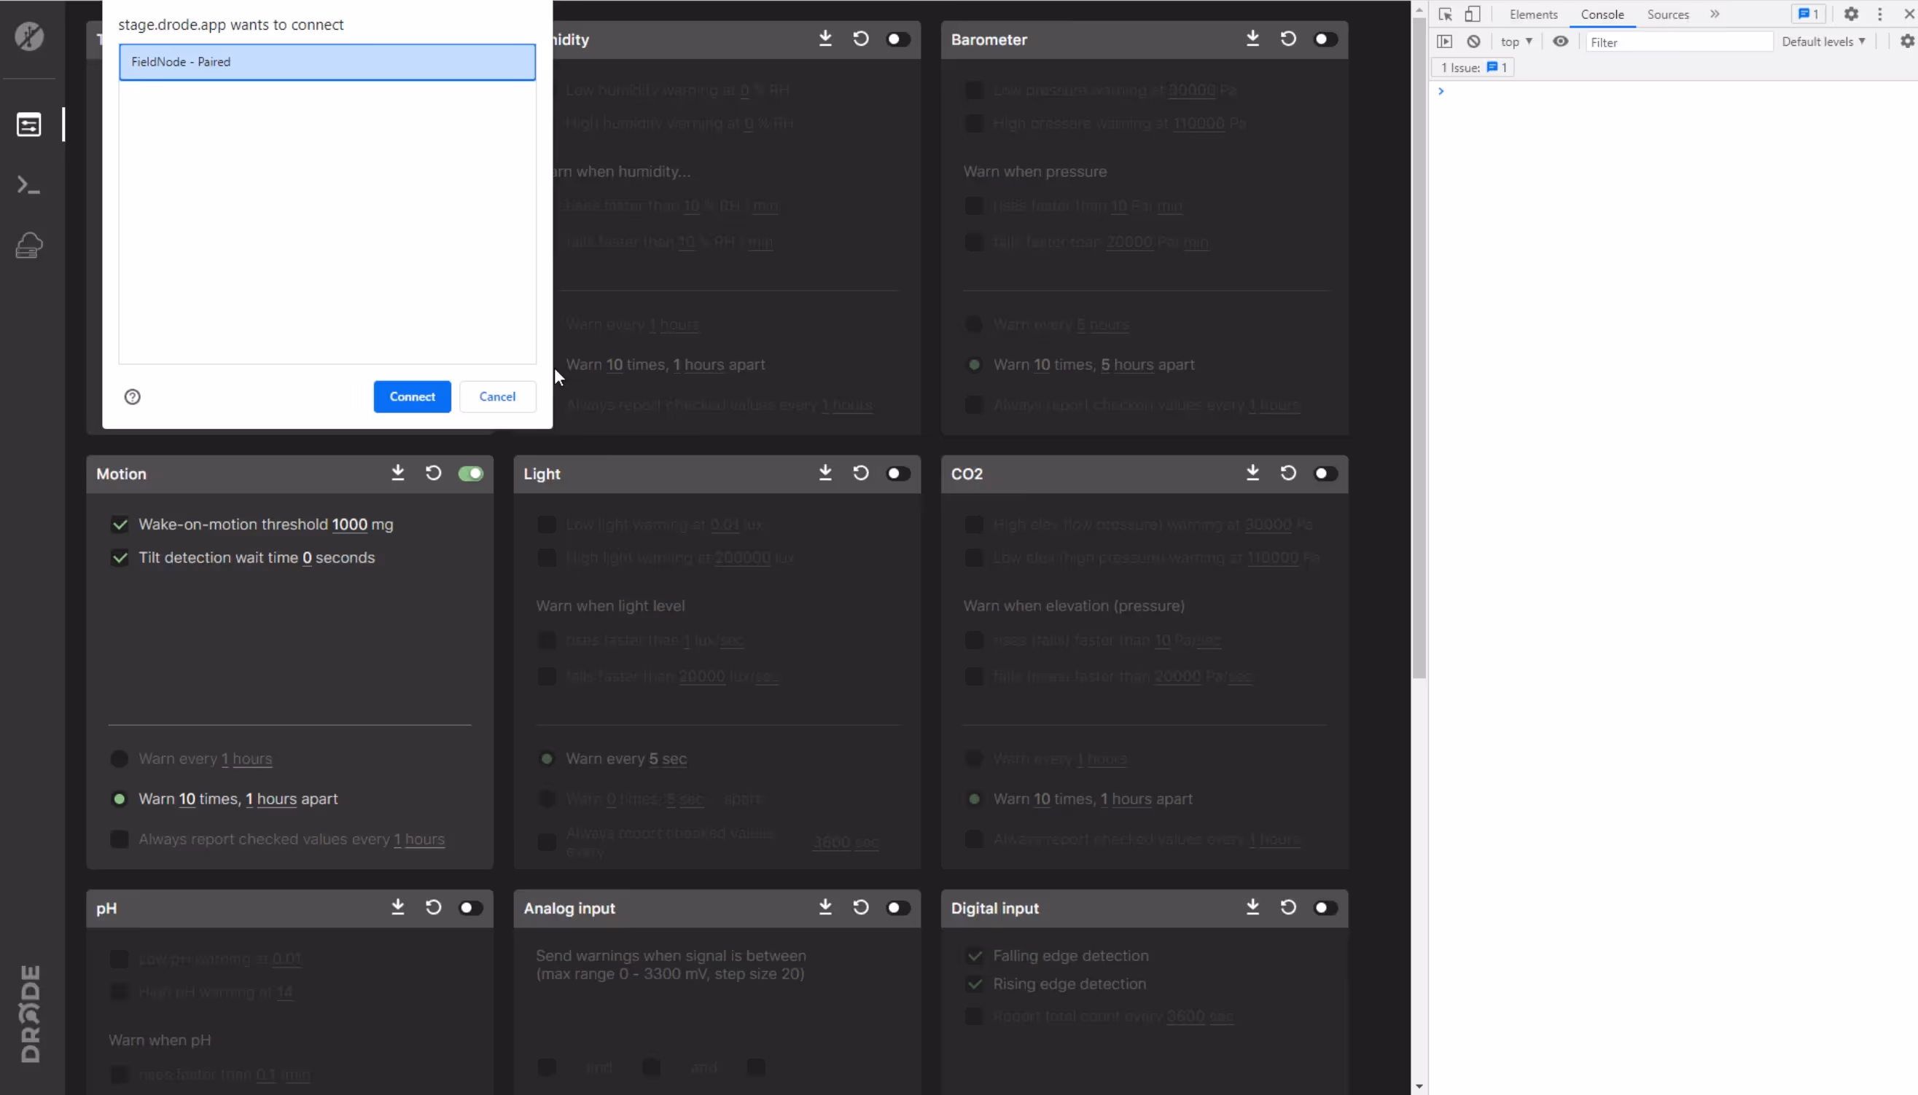Download the Humidity card settings
This screenshot has width=1918, height=1095.
[x=825, y=39]
